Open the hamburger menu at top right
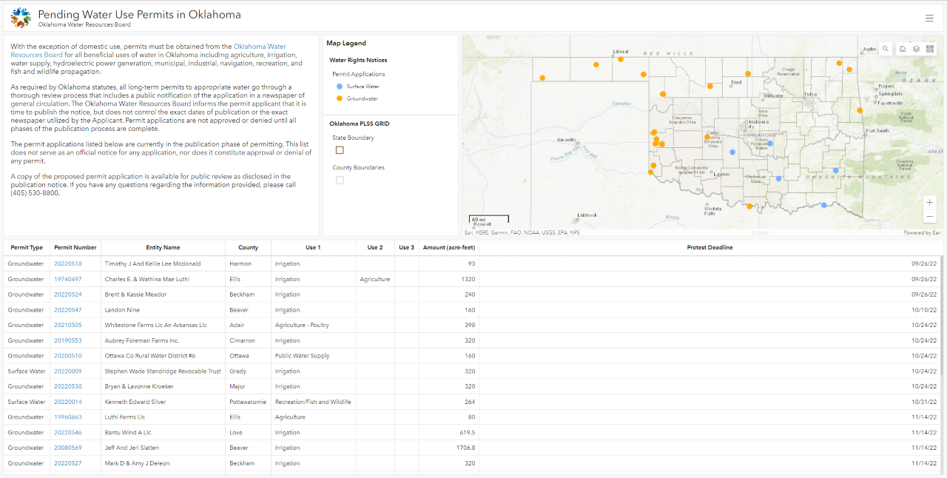Viewport: 947px width, 478px height. [929, 18]
